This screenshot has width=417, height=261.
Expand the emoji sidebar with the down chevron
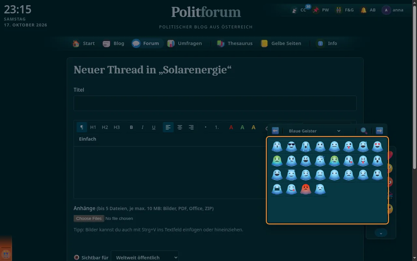[x=381, y=233]
